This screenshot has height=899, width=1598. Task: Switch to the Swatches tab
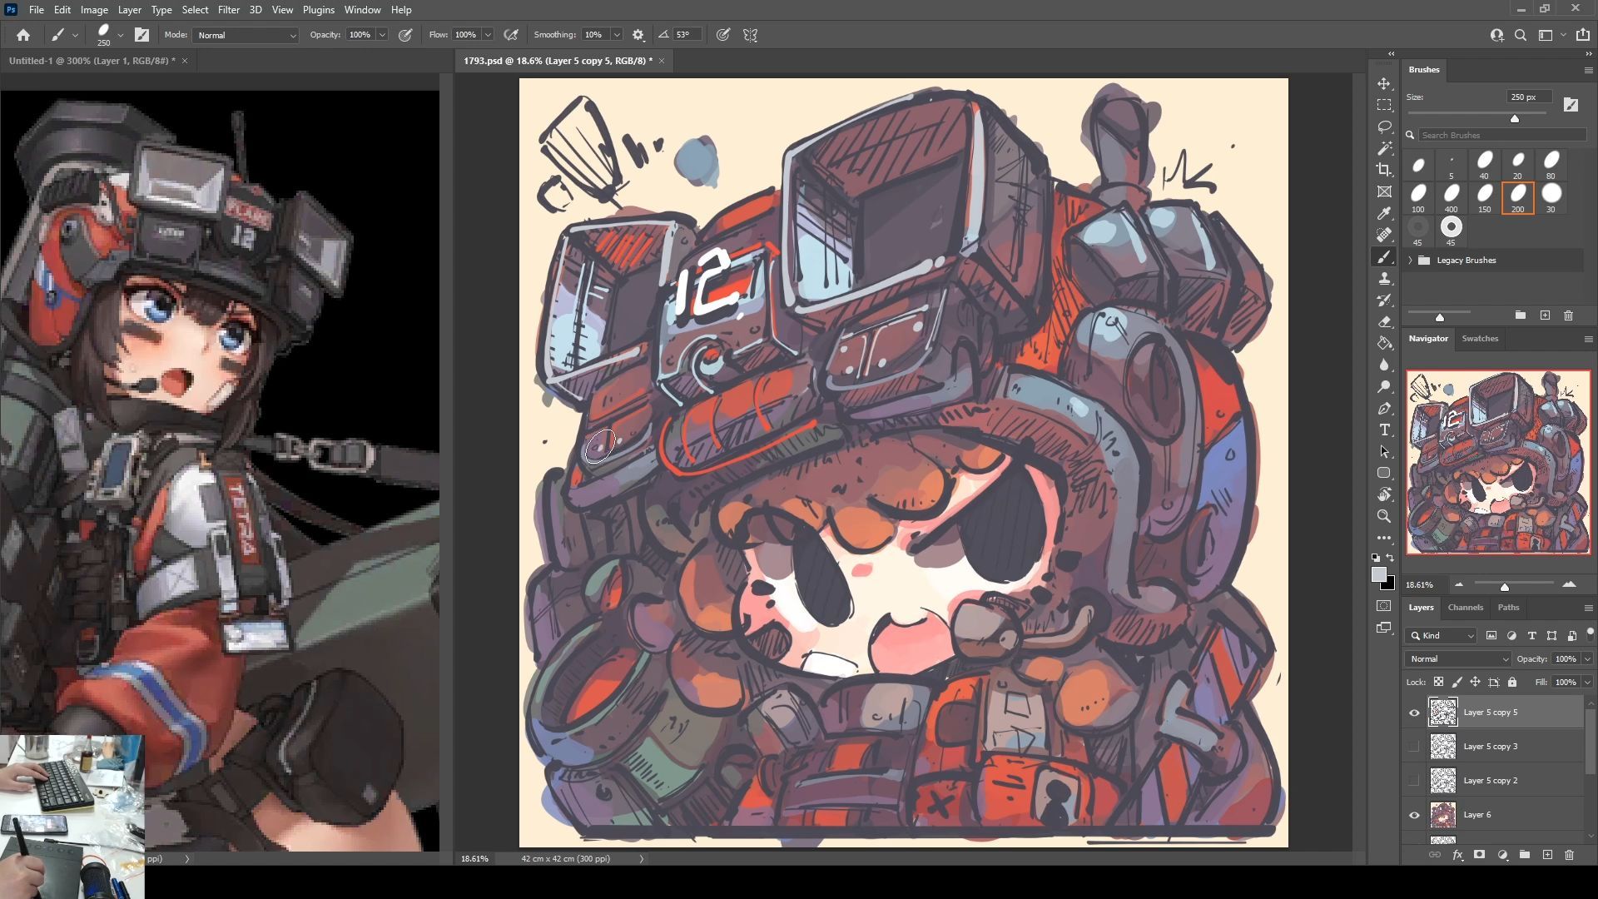click(1480, 339)
